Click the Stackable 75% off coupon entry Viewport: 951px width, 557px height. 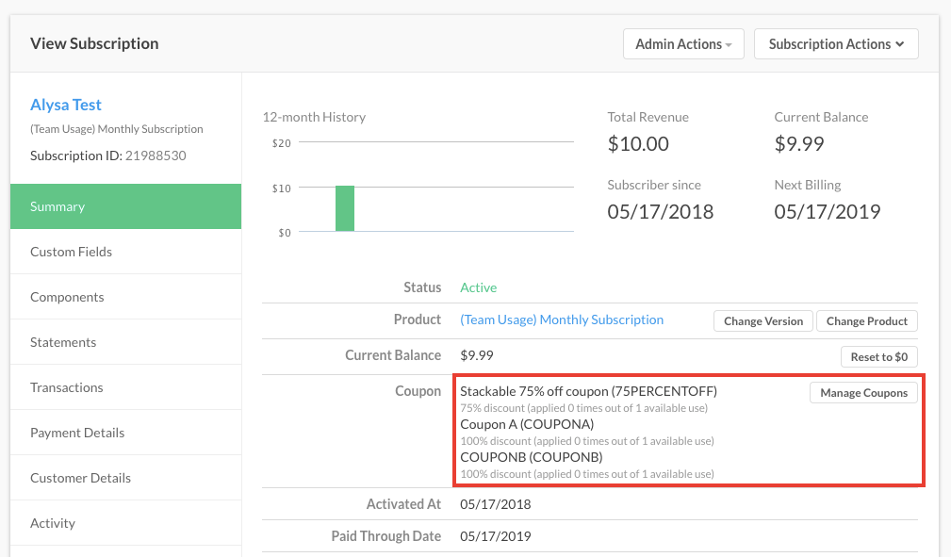pos(588,391)
